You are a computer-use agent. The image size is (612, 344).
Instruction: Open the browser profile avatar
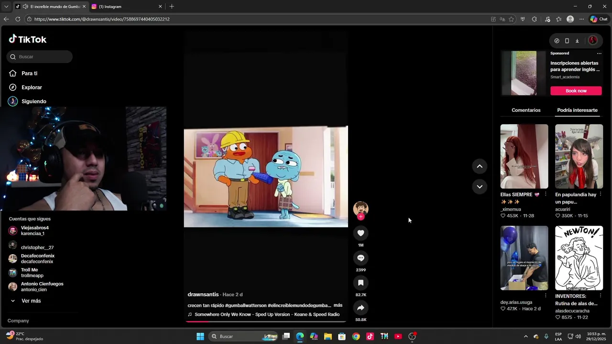[570, 19]
